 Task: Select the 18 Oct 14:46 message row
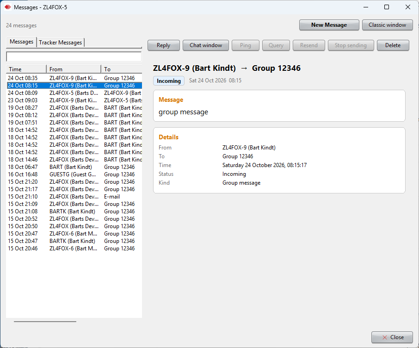pos(74,159)
